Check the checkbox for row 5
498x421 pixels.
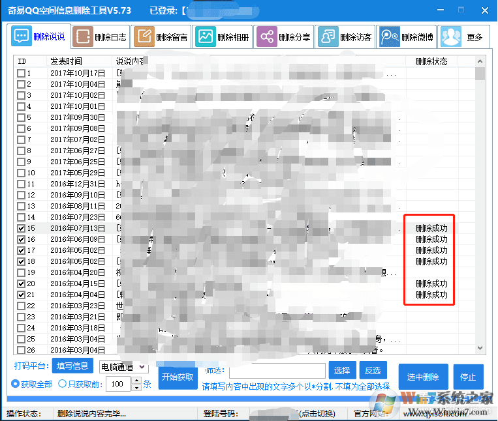click(x=22, y=117)
